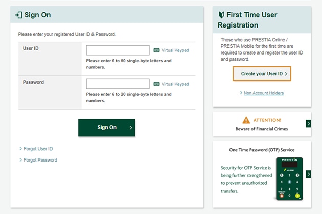Click the green Sign On button
Screen dimensions: 322x214
pos(107,127)
